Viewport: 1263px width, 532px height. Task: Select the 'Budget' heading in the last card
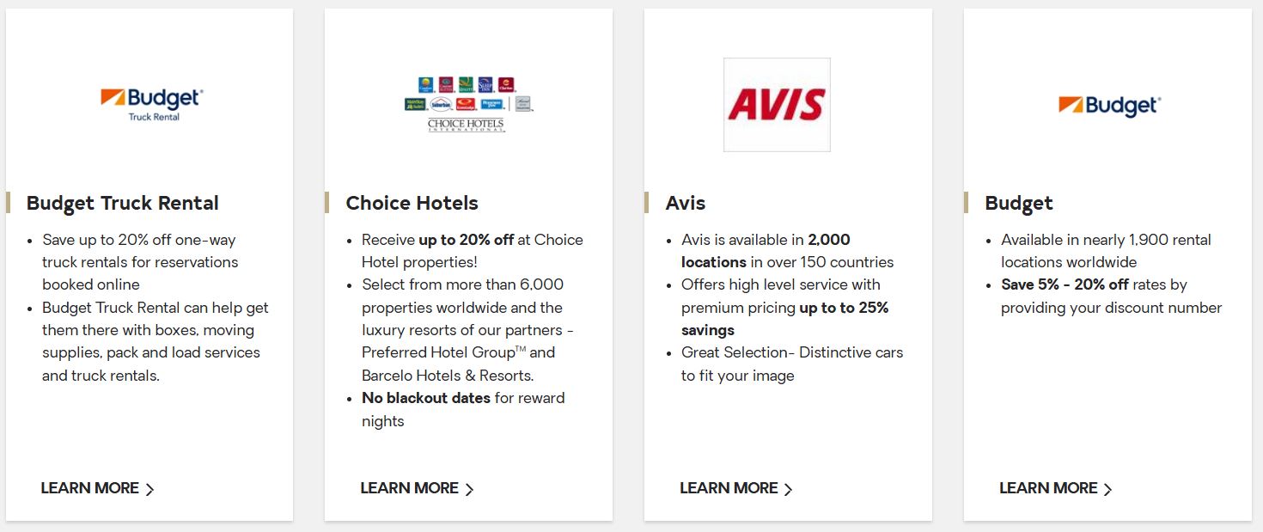(1018, 203)
